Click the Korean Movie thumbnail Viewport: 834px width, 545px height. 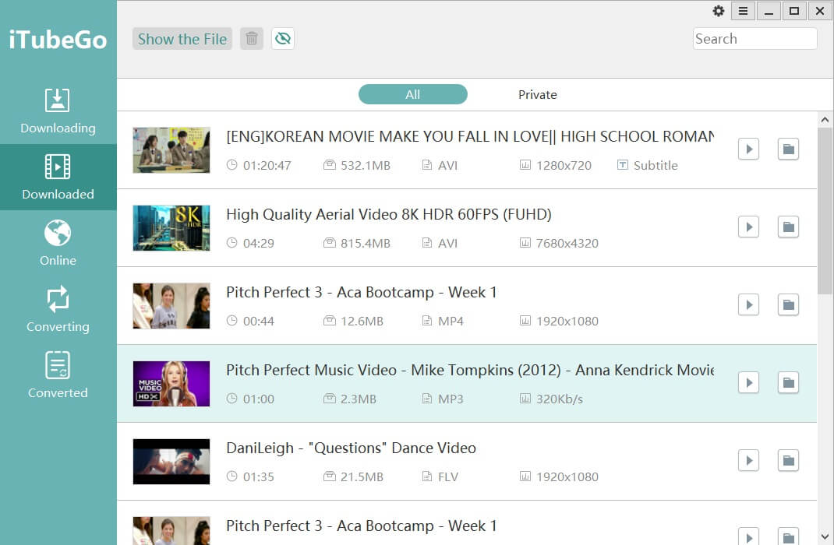[x=171, y=149]
